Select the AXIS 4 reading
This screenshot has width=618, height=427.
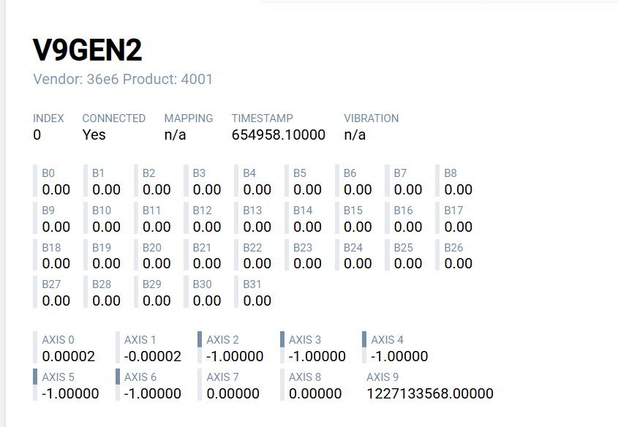pos(399,357)
